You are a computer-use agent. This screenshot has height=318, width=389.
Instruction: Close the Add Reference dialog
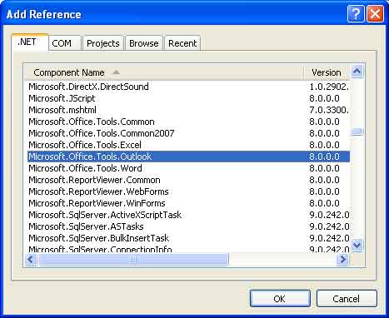375,13
